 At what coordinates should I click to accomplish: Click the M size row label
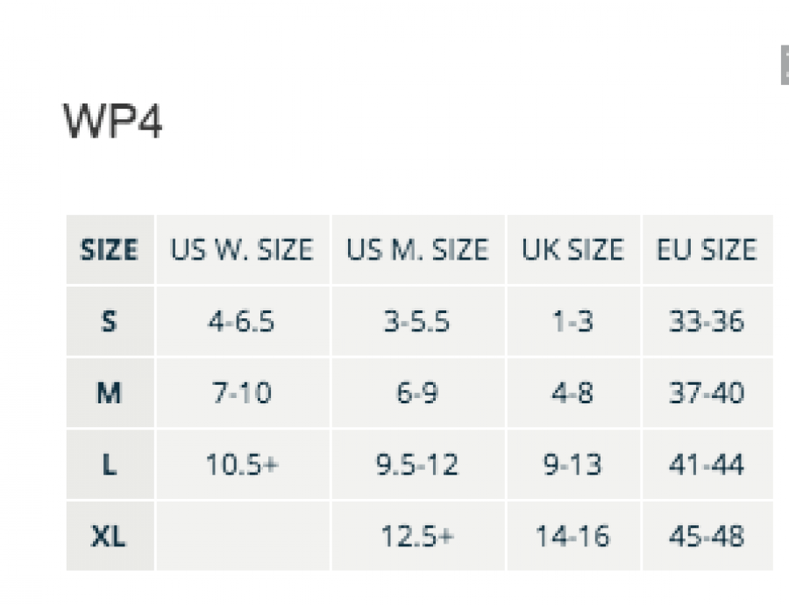(109, 393)
